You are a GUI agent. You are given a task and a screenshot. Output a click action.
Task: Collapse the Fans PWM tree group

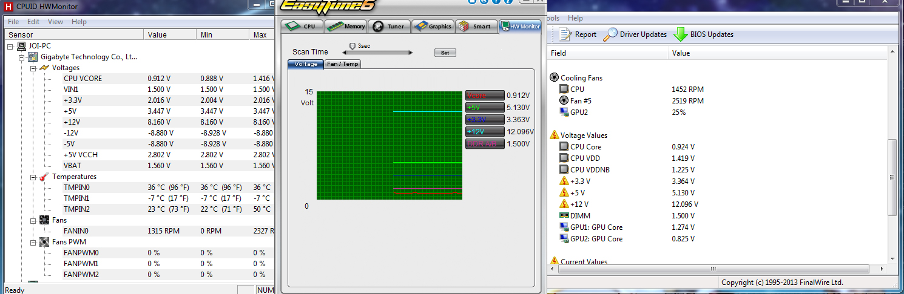click(33, 242)
